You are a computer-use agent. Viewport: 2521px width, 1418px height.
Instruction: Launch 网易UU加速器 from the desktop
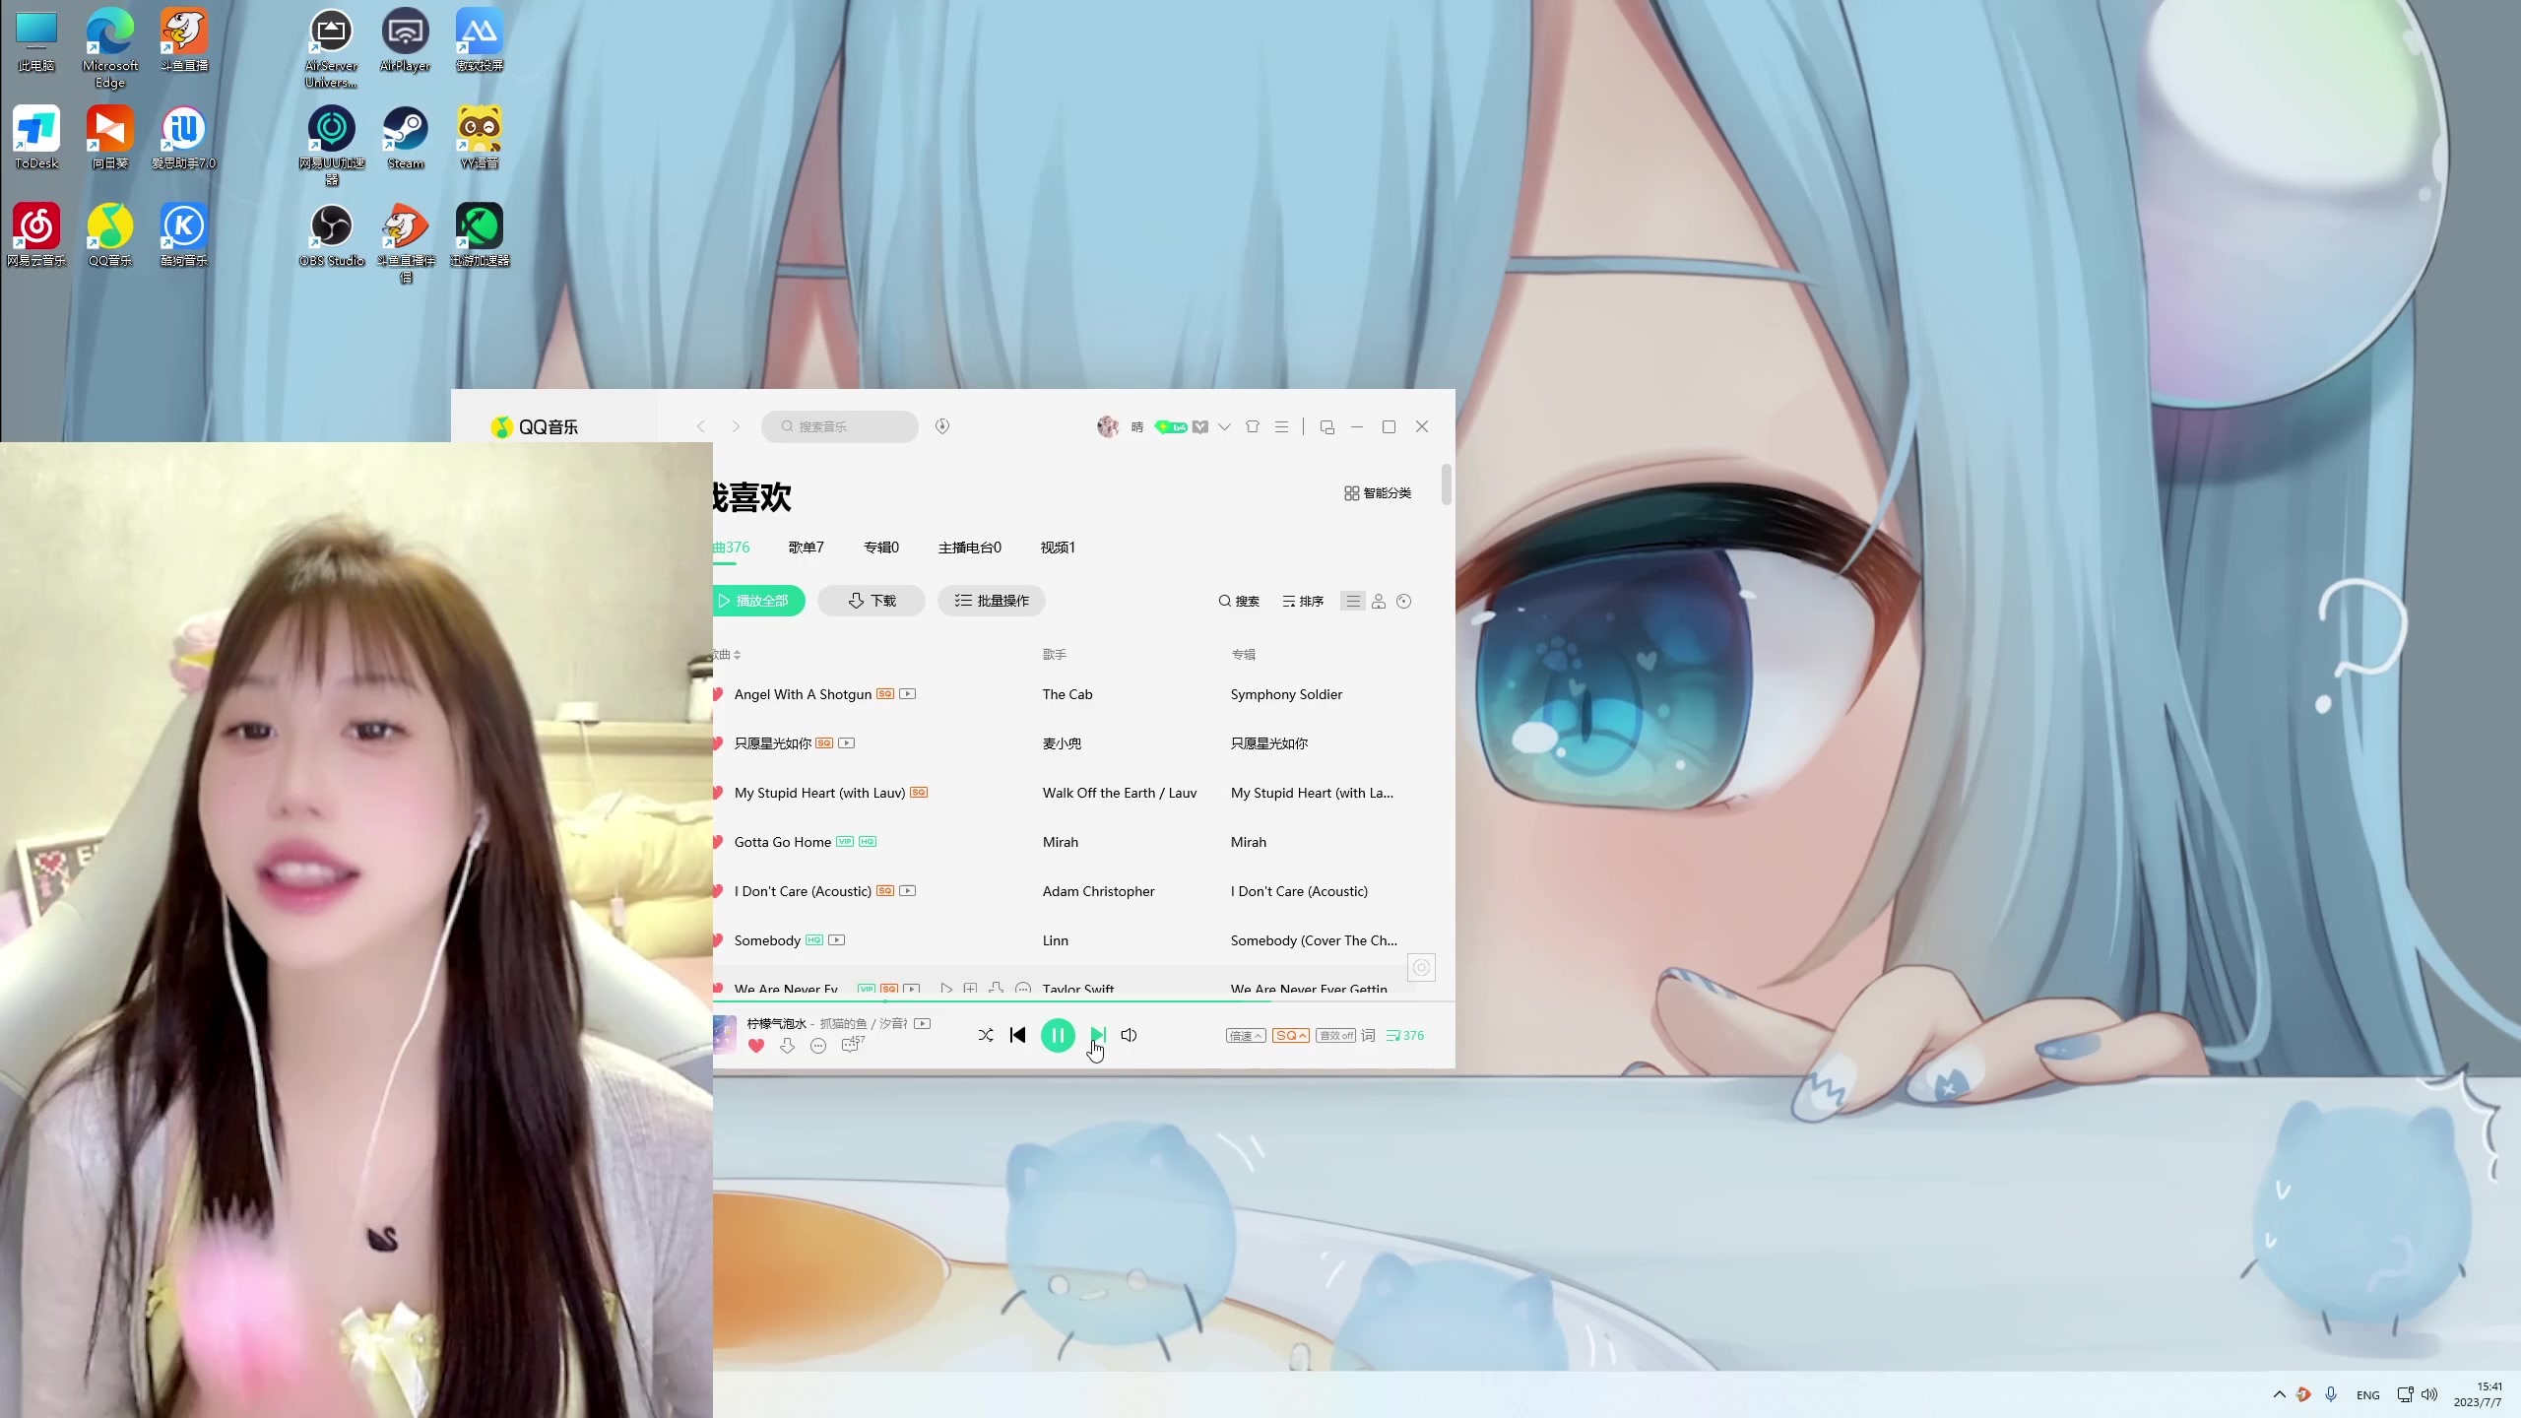[x=332, y=146]
